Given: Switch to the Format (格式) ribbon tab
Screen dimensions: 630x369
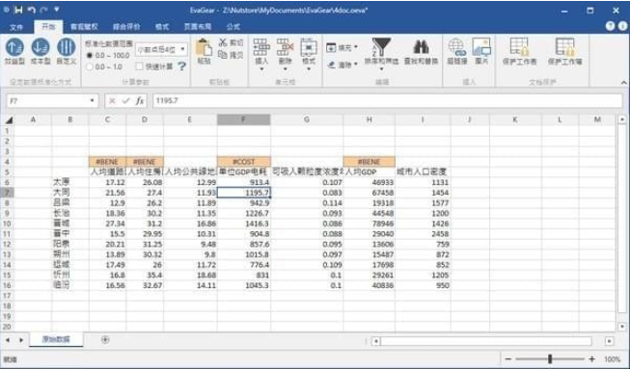Looking at the screenshot, I should point(162,27).
